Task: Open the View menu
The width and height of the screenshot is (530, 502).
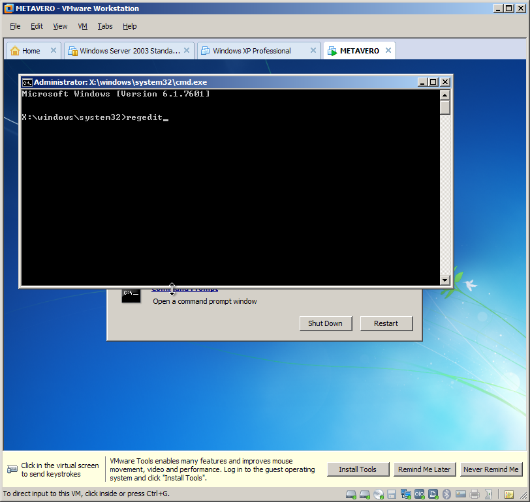Action: coord(60,26)
